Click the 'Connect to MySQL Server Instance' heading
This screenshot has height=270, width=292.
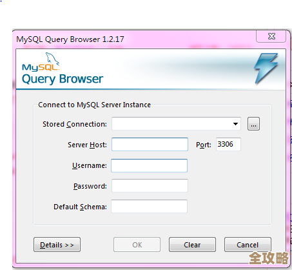pyautogui.click(x=94, y=105)
